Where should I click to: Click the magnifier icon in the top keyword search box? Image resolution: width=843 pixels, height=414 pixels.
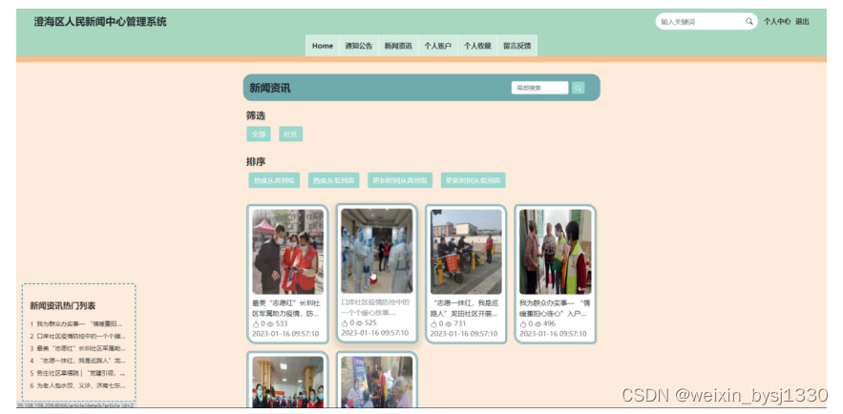pos(748,22)
